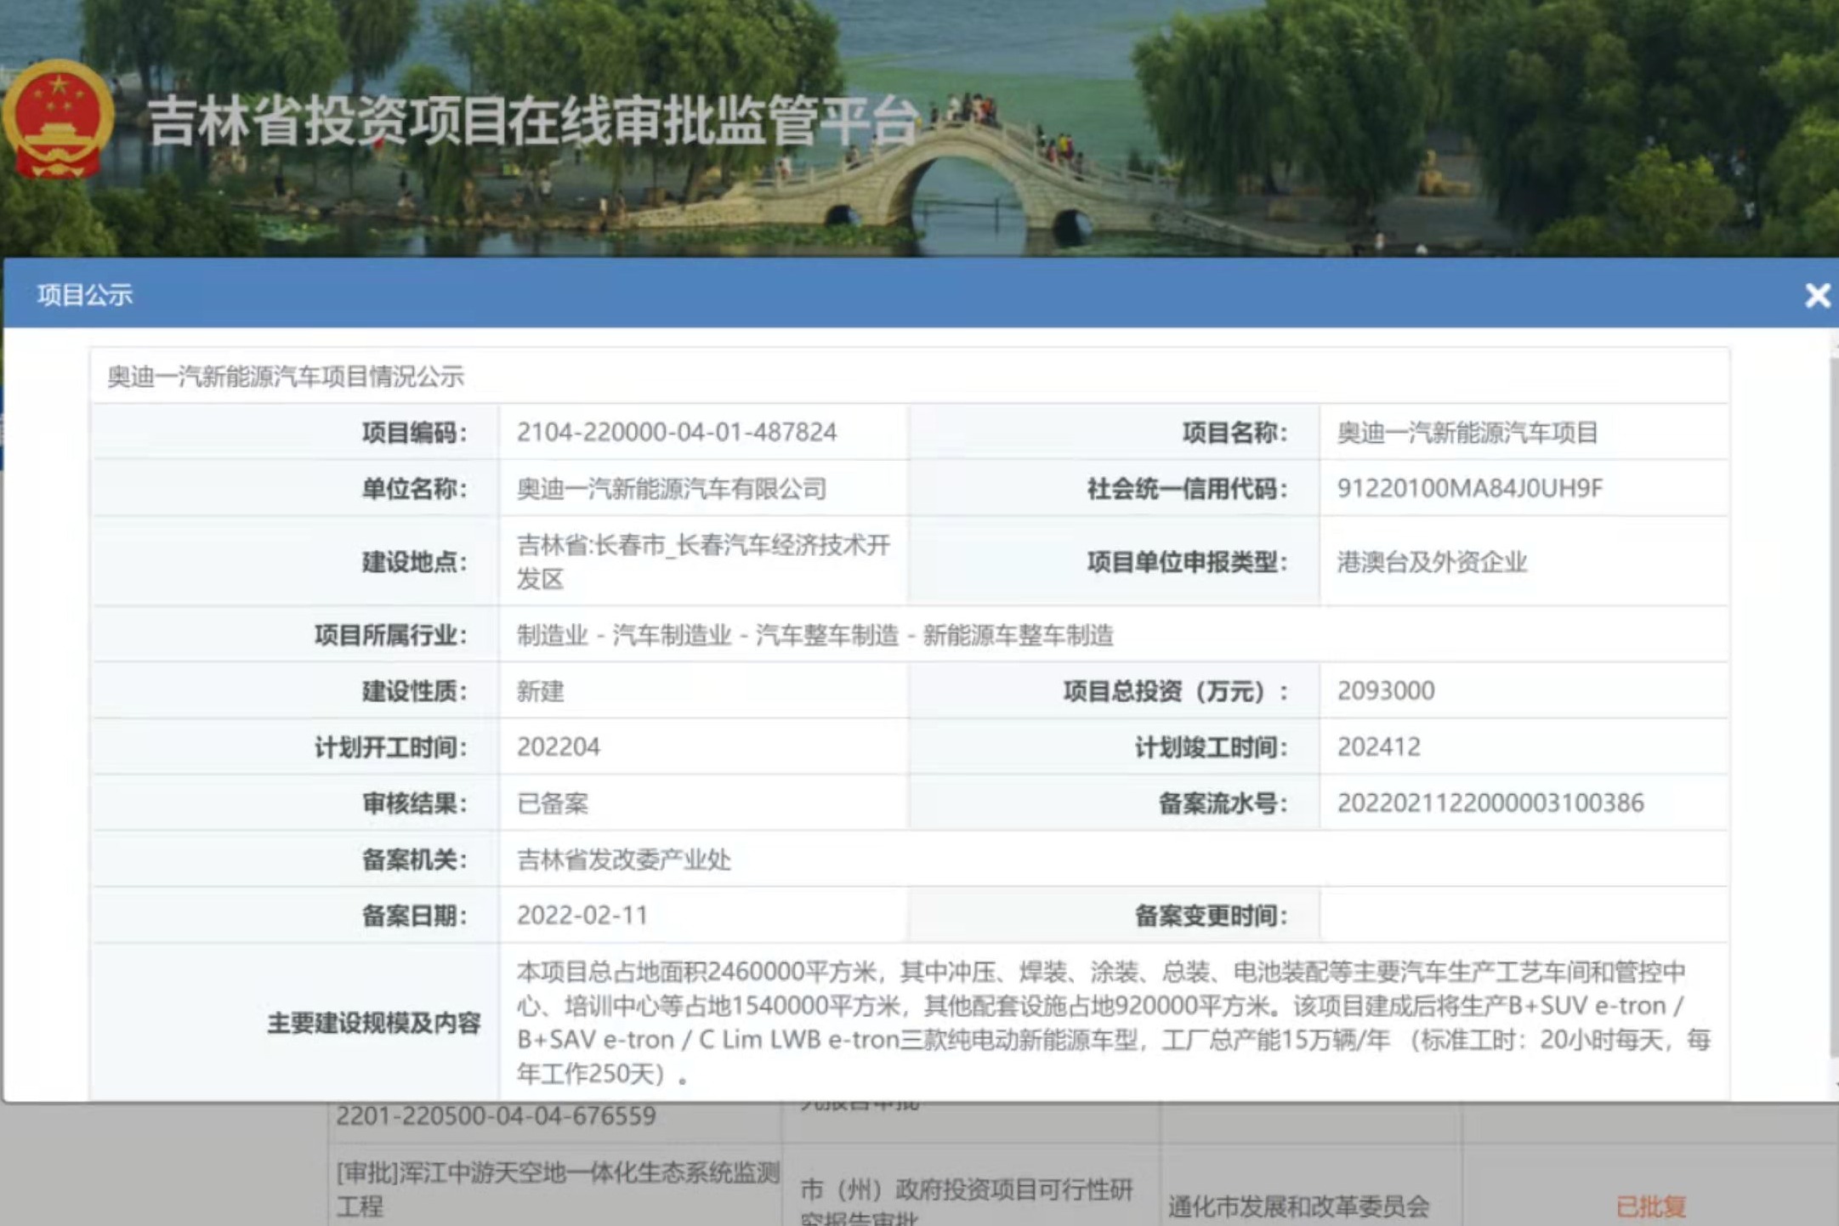
Task: Click the 已批复 status link
Action: pos(1649,1206)
